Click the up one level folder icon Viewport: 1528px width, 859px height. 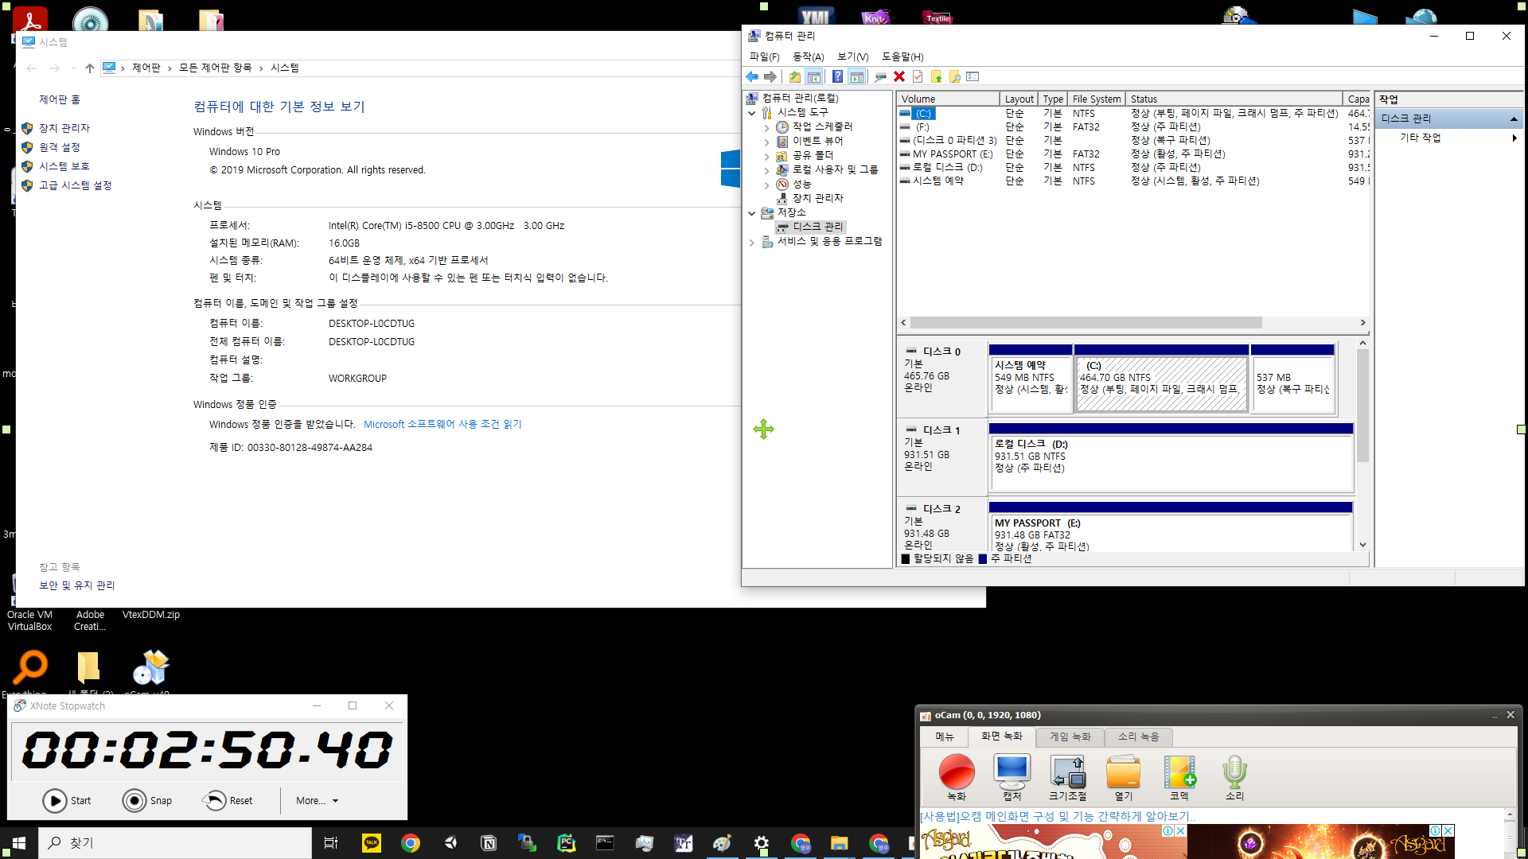click(x=794, y=76)
